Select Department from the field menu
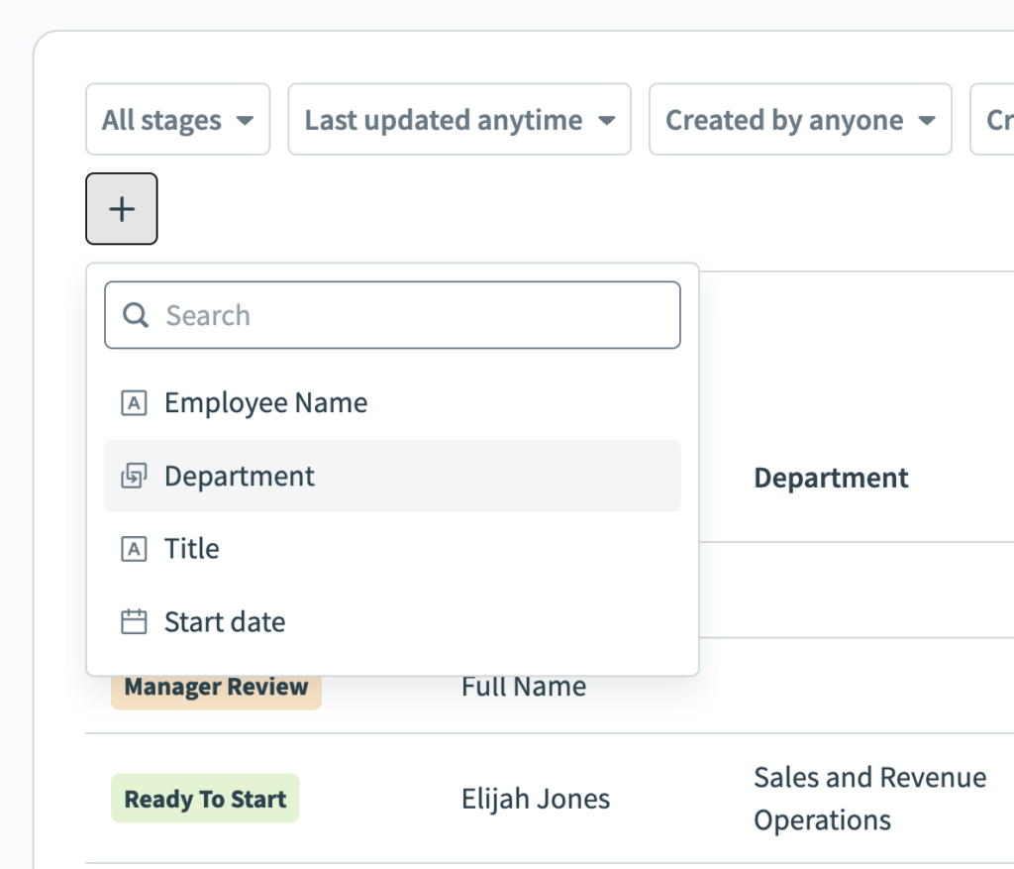Viewport: 1014px width, 869px height. (x=239, y=476)
